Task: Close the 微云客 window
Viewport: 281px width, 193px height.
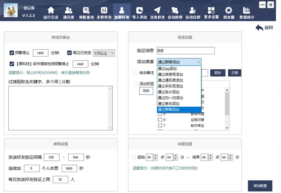Action: point(270,5)
